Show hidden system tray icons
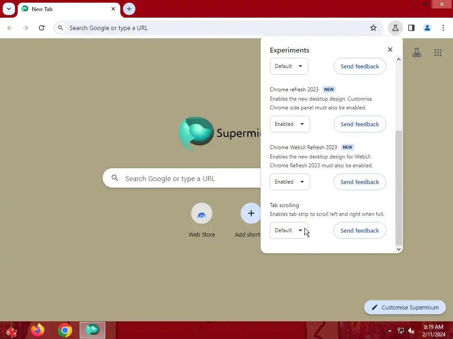The width and height of the screenshot is (453, 339). click(x=390, y=331)
